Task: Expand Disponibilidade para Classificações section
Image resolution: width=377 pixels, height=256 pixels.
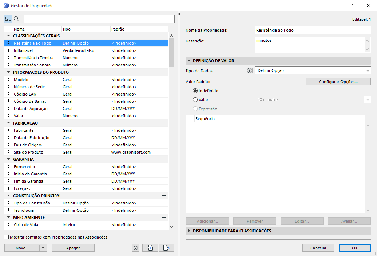Action: pyautogui.click(x=189, y=231)
